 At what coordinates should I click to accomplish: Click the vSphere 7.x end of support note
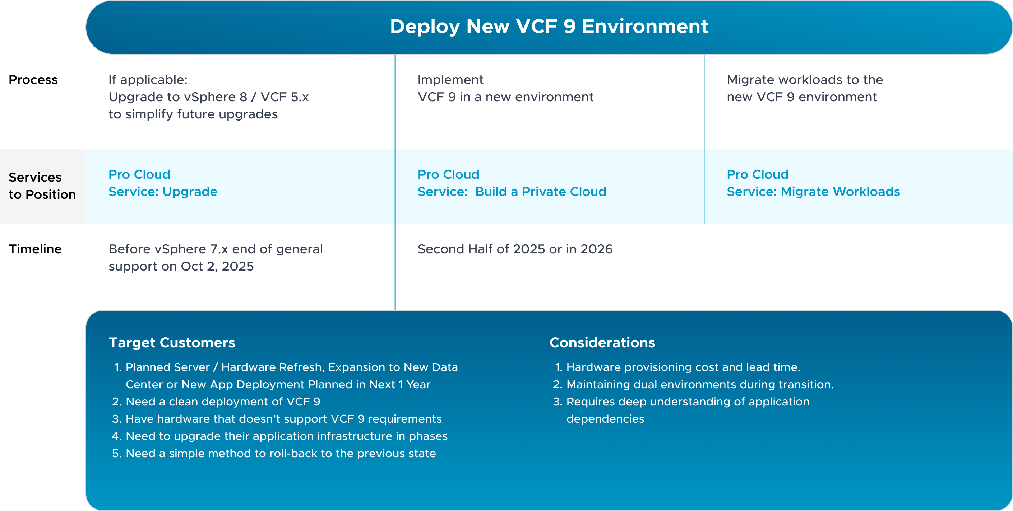tap(215, 258)
